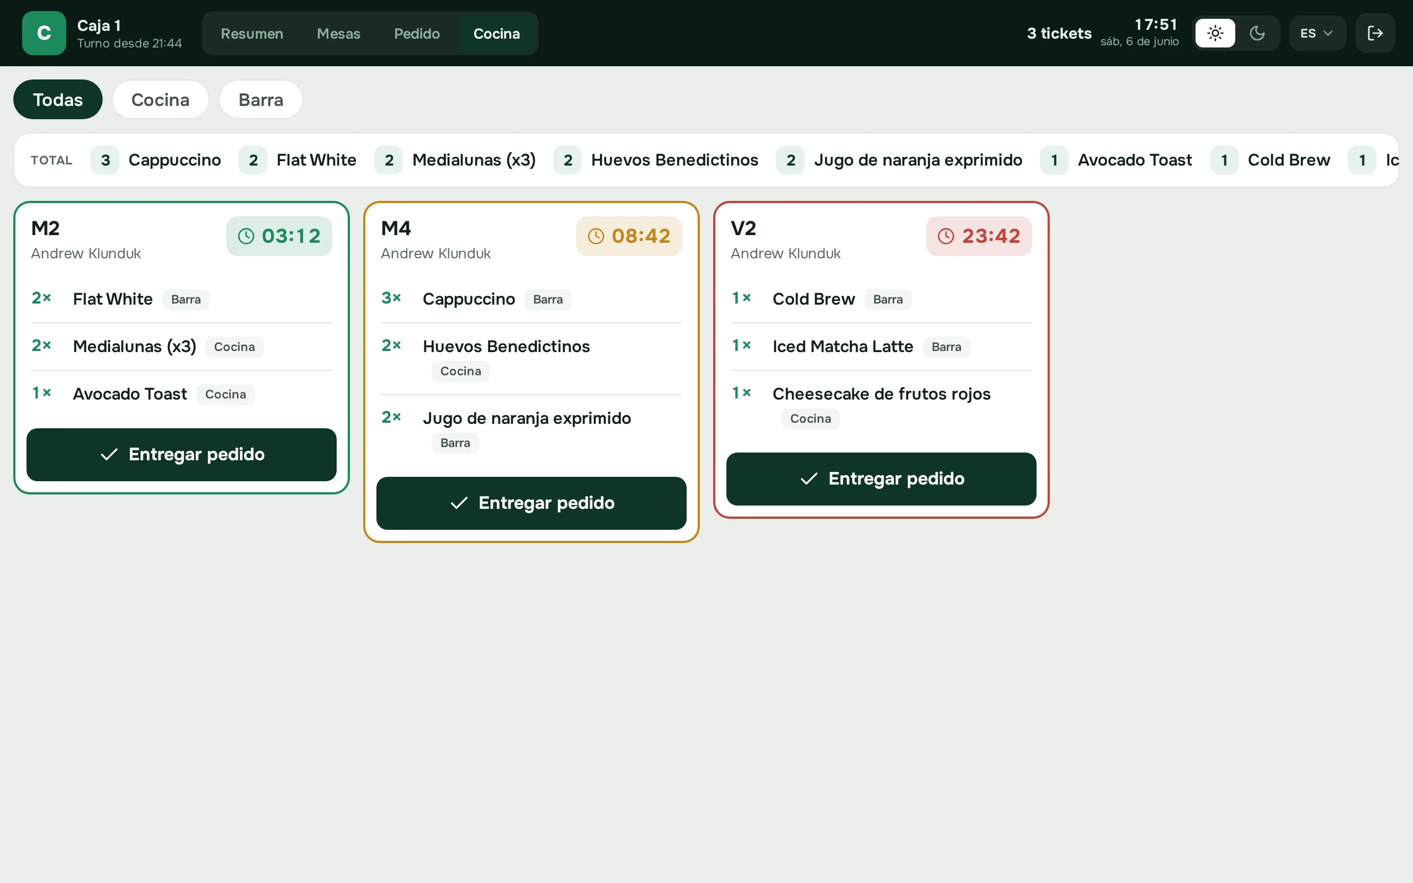Click checkmark icon in V2 deliver button
This screenshot has width=1413, height=883.
(x=809, y=479)
